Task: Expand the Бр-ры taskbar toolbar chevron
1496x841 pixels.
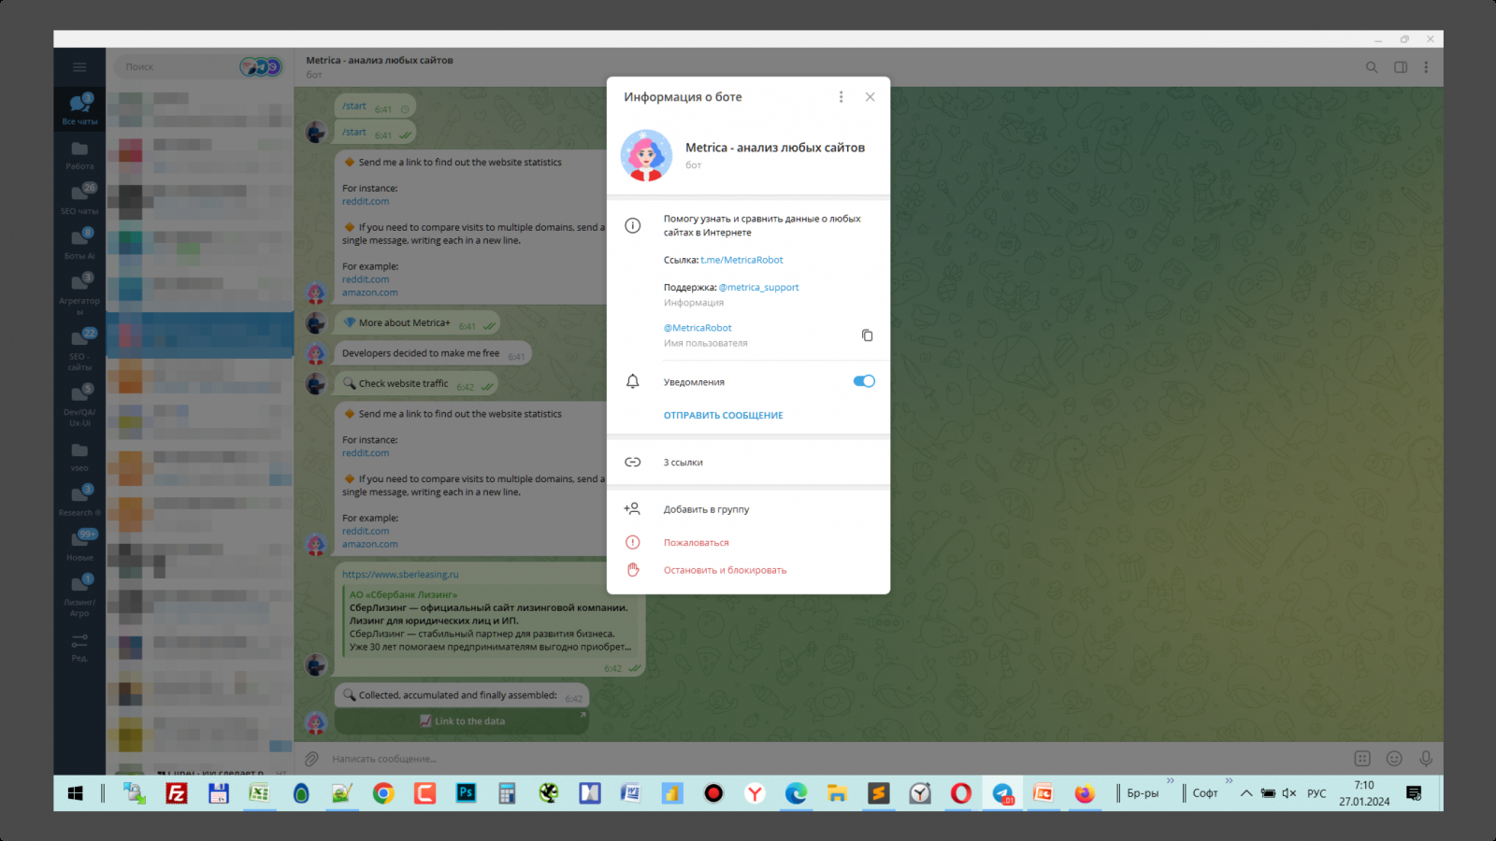Action: (1170, 781)
